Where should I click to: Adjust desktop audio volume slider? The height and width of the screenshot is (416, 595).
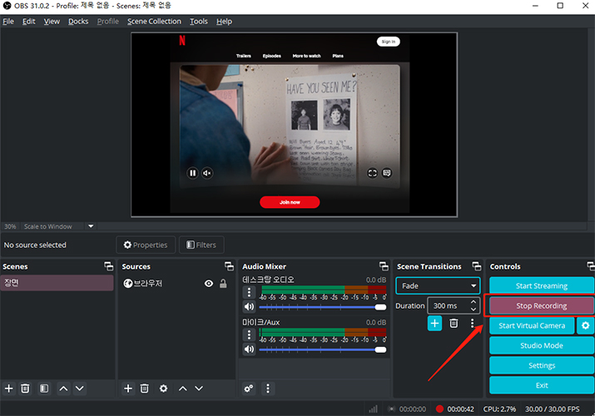(x=323, y=307)
